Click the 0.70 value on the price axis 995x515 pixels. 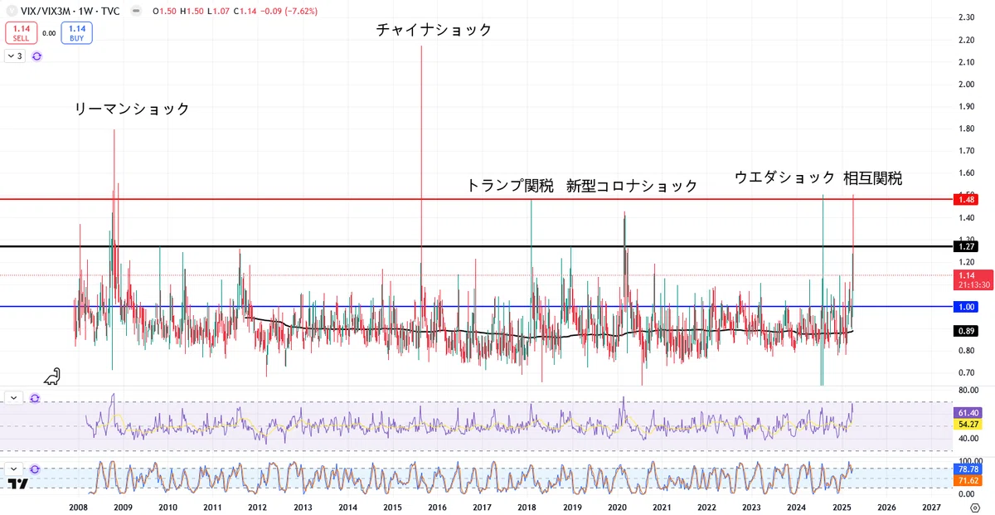point(966,373)
